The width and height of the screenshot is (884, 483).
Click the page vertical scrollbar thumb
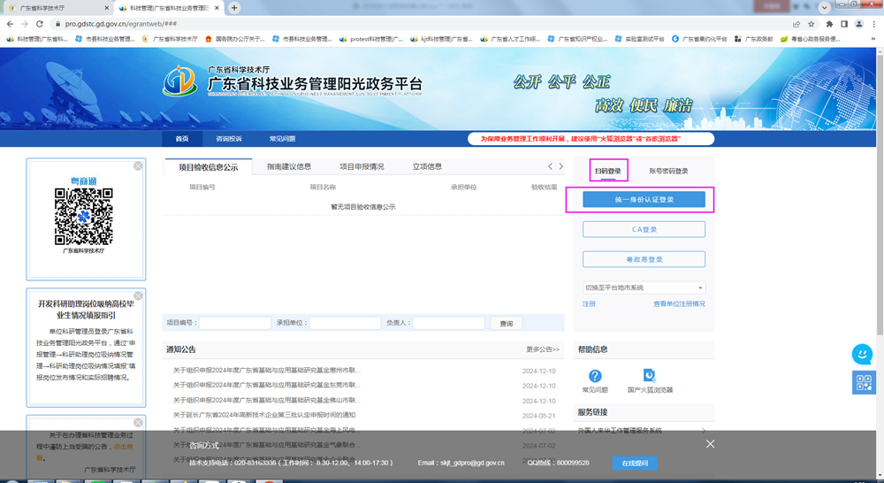click(x=880, y=195)
